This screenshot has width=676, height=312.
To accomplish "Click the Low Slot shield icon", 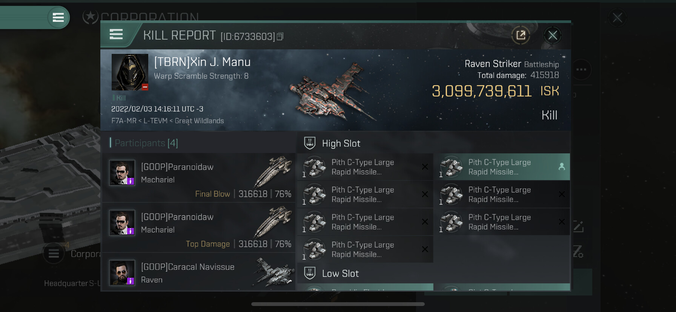I will pos(310,273).
